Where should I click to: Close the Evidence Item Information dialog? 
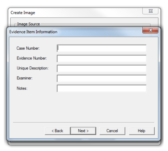pyautogui.click(x=150, y=30)
